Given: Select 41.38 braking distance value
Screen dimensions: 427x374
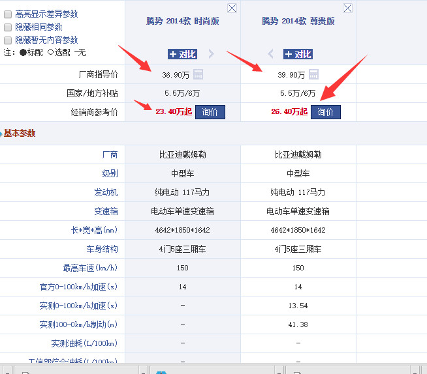Looking at the screenshot, I should 298,324.
